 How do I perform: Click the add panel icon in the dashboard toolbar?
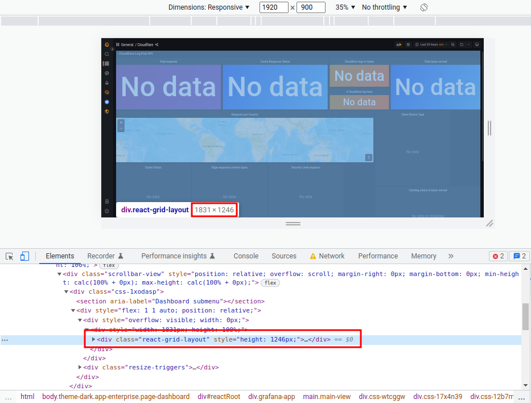(398, 44)
